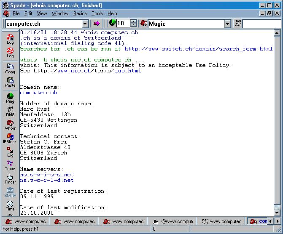283x234 pixels.
Task: Open the Help menu
Action: (x=112, y=13)
